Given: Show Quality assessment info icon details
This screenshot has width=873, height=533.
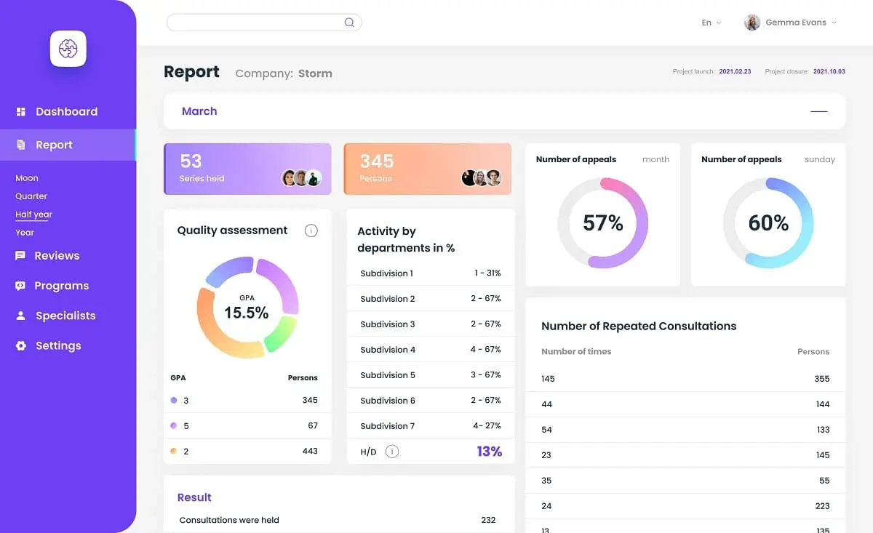Looking at the screenshot, I should pyautogui.click(x=311, y=231).
